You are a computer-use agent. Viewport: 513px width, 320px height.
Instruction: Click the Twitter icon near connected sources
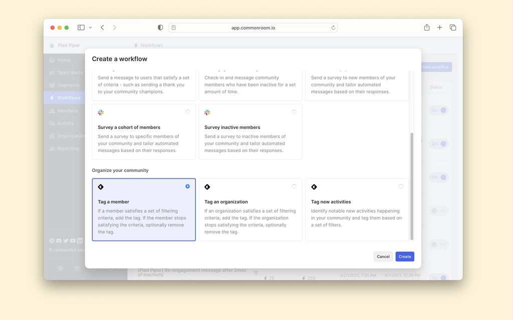pos(66,240)
